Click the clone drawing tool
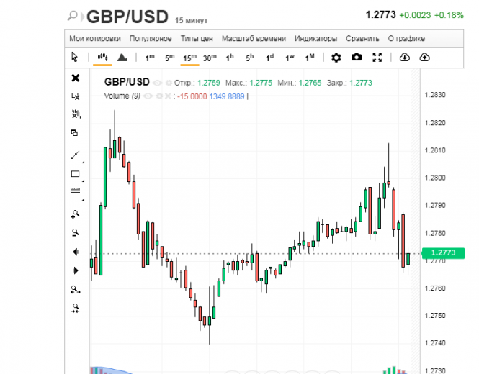 point(74,133)
